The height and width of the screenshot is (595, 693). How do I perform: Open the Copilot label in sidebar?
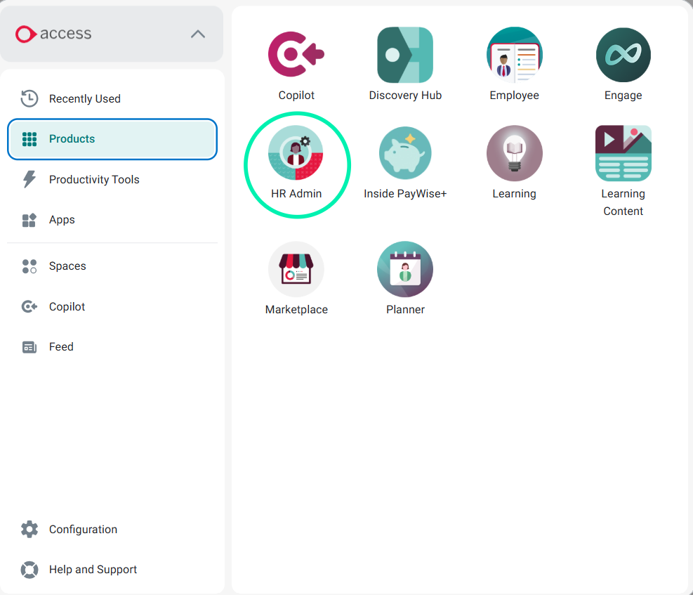67,307
